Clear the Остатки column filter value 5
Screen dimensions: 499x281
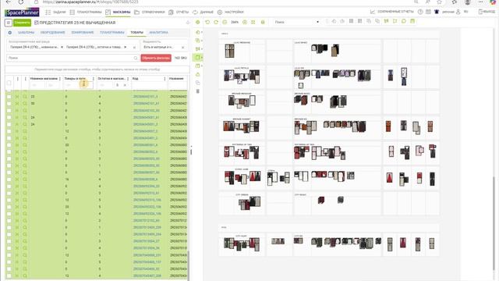pos(125,85)
